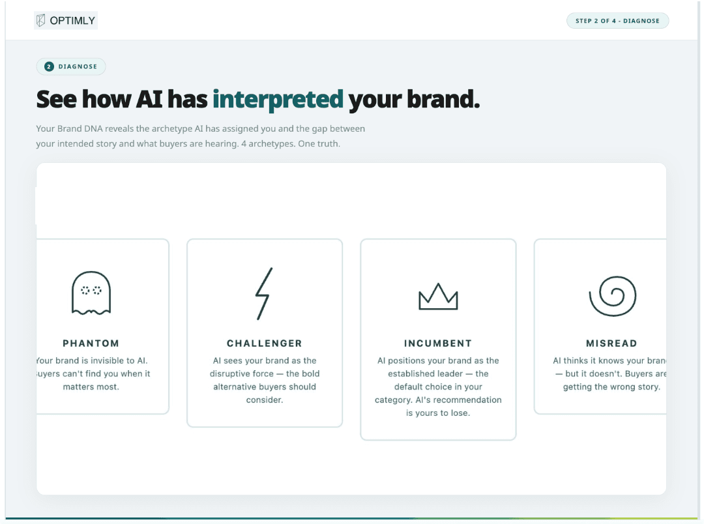Choose the Incumbent archetype option

437,339
